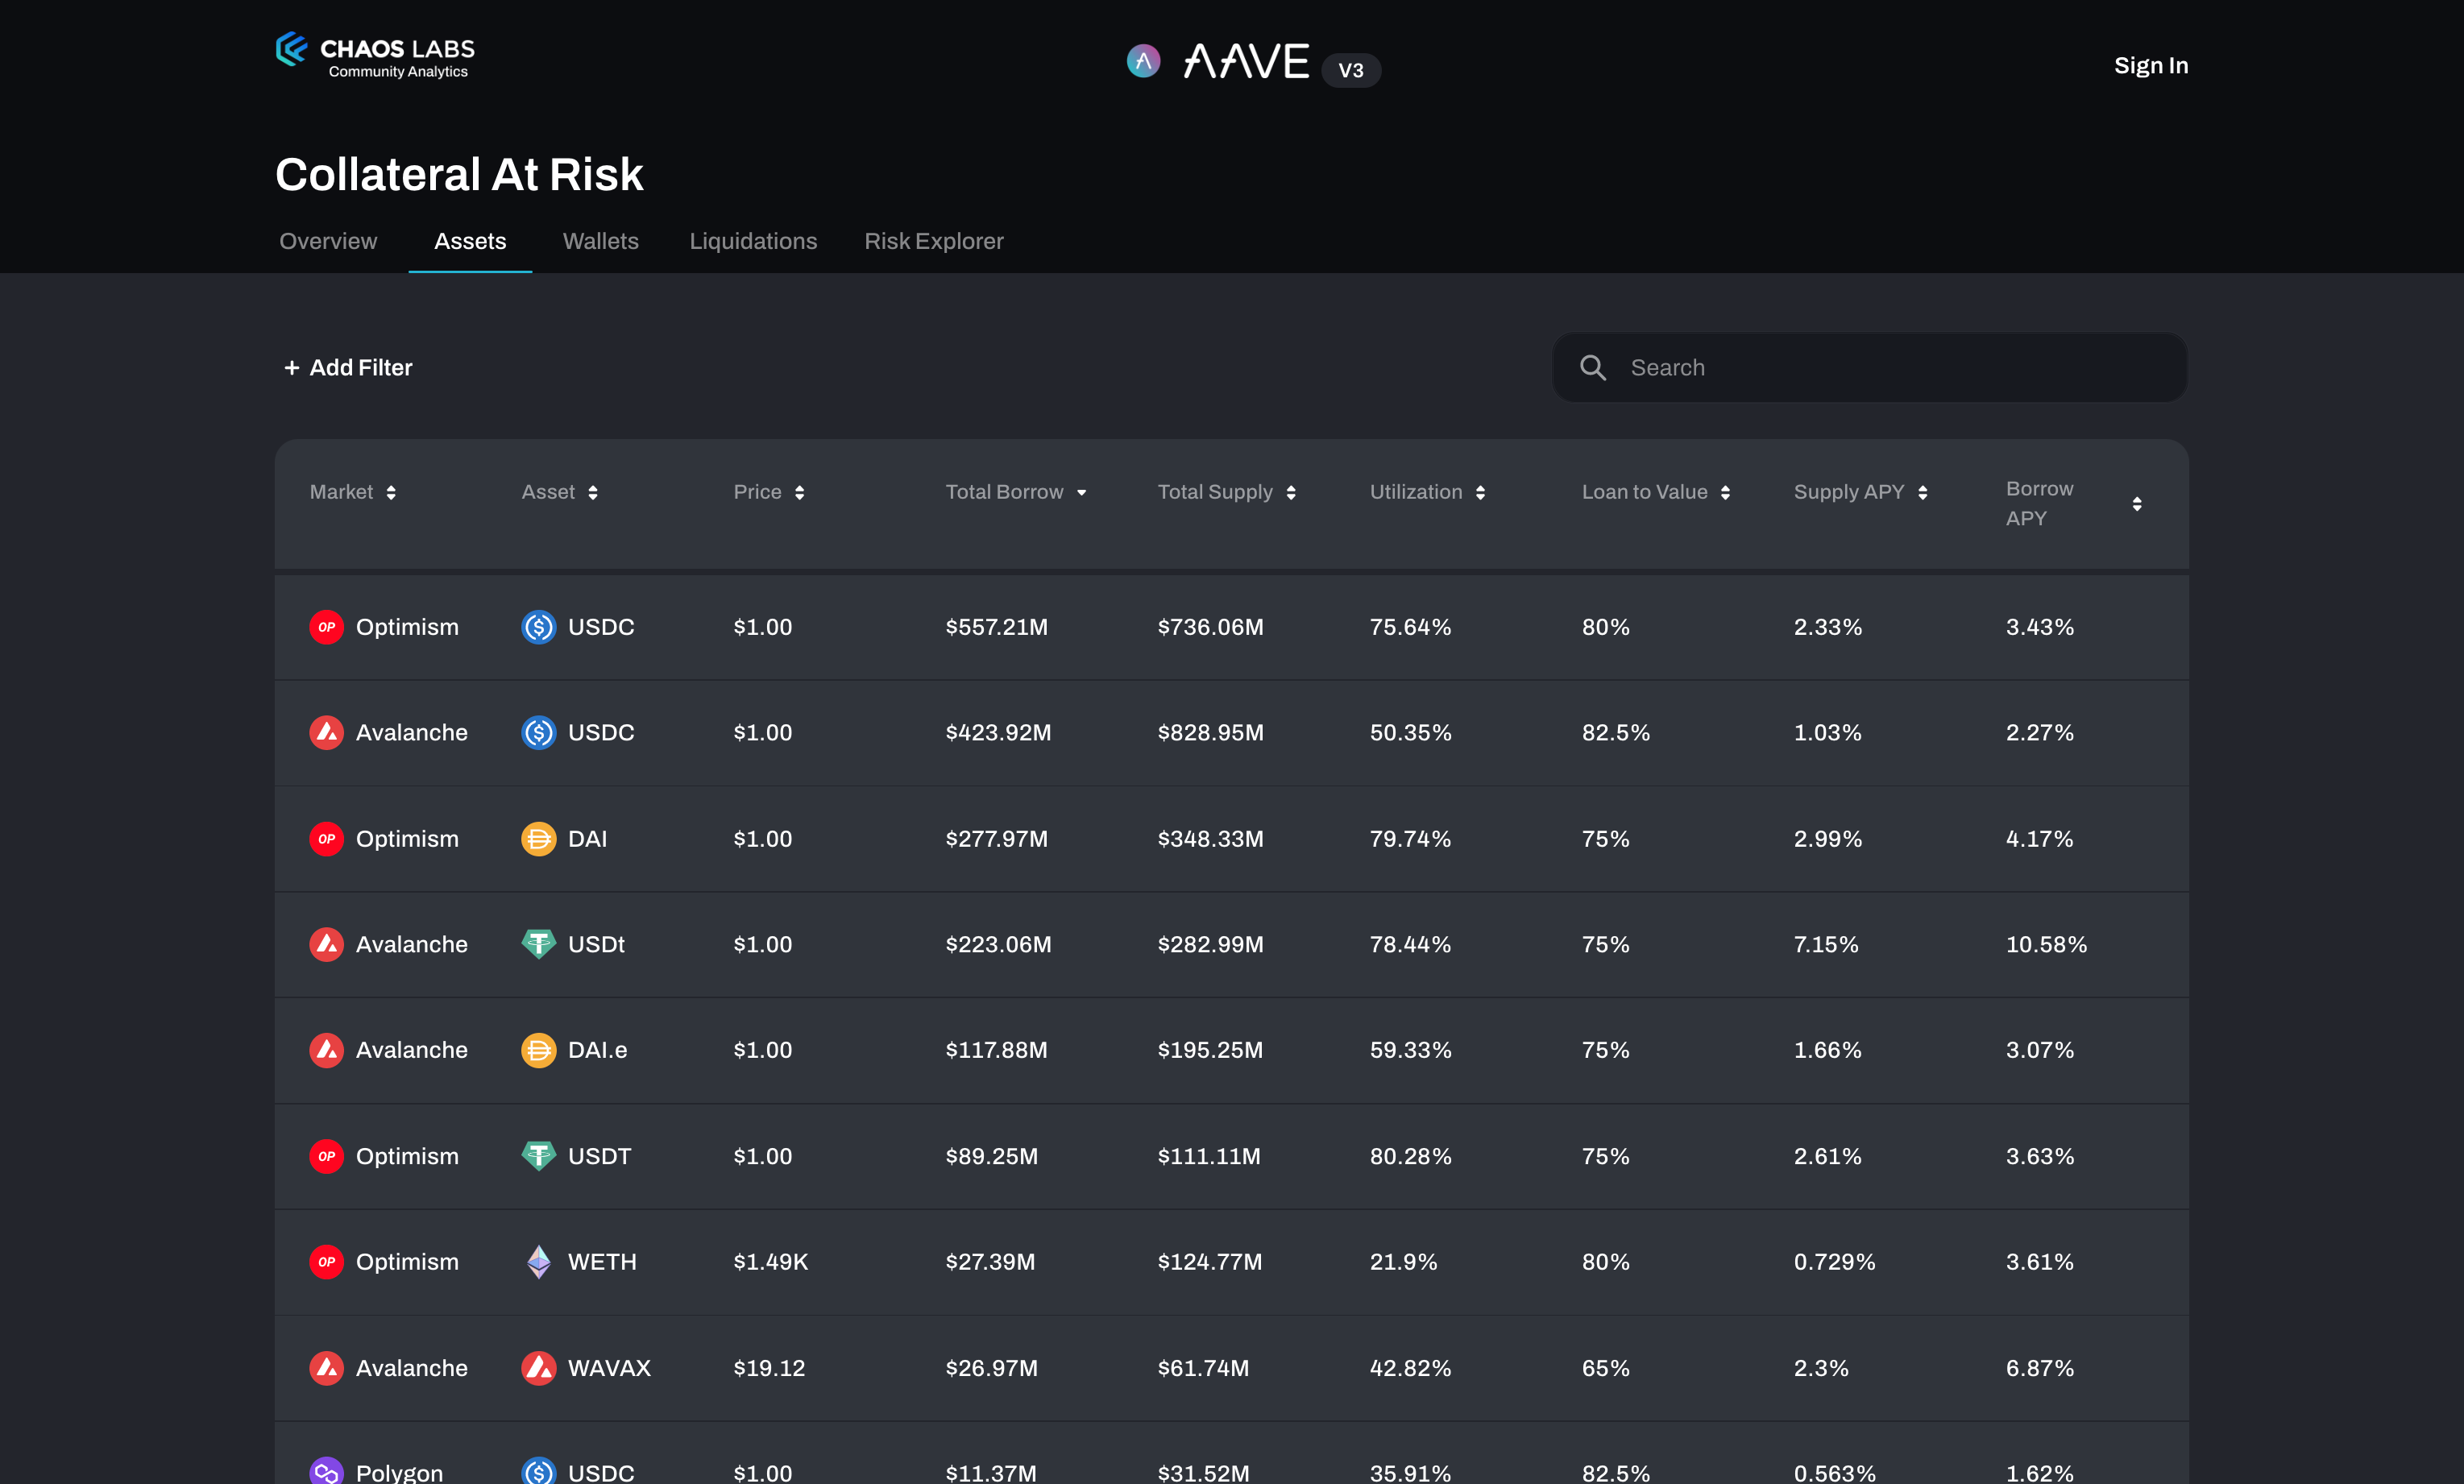Click the WAVAX token icon

pos(538,1368)
